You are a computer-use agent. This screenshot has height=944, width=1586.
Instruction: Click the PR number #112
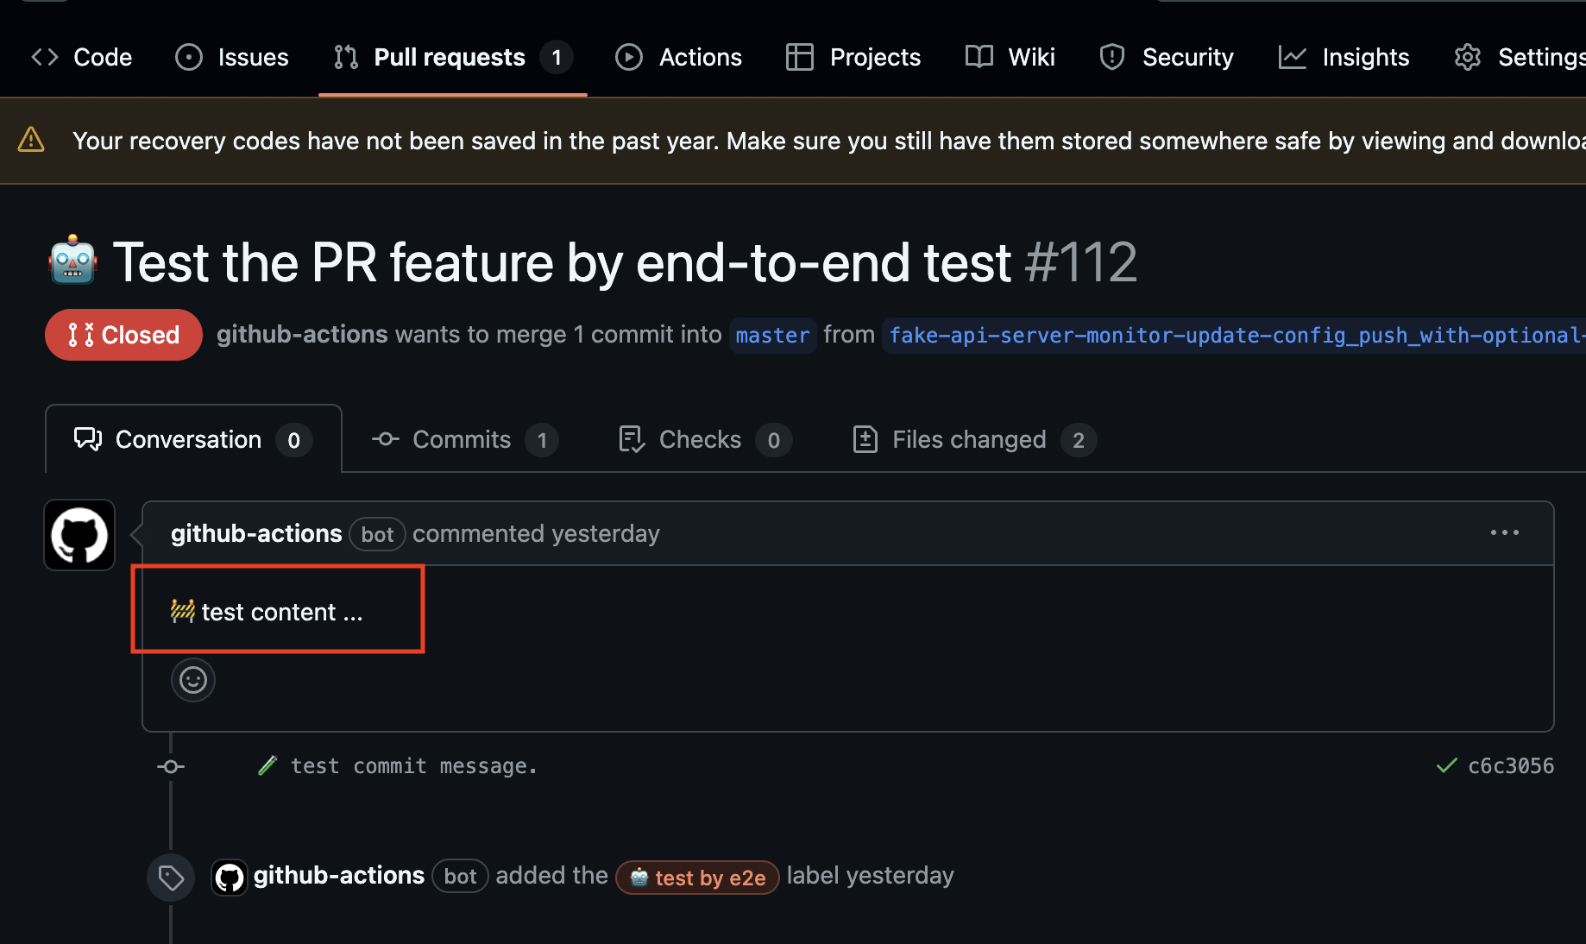point(1080,262)
